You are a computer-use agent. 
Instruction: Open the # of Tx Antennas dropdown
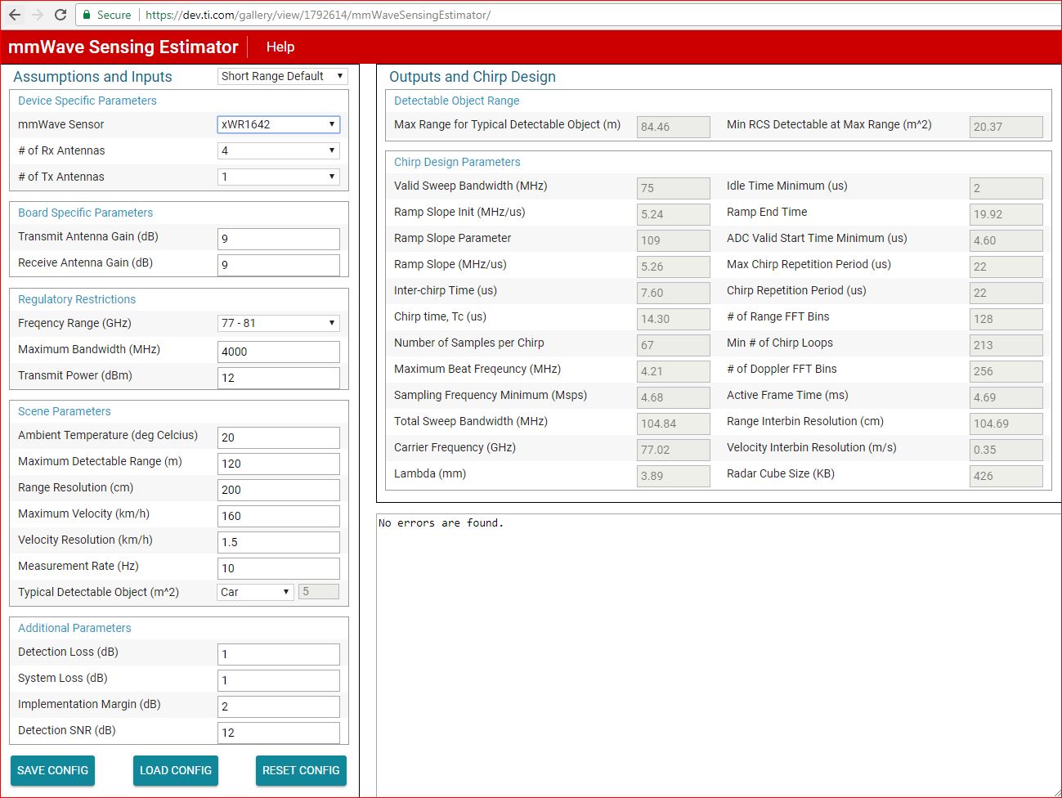(279, 177)
